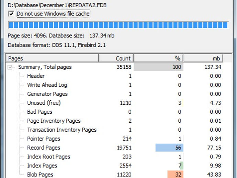The width and height of the screenshot is (237, 178).
Task: Click Pointer Pages count 214
Action: click(x=127, y=139)
